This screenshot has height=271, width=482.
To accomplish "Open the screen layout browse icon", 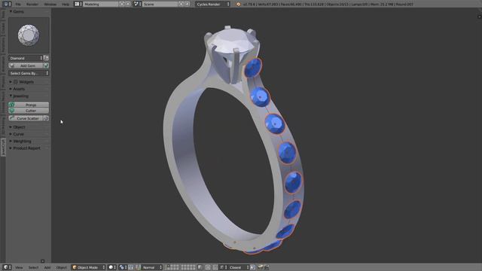I will 78,4.
